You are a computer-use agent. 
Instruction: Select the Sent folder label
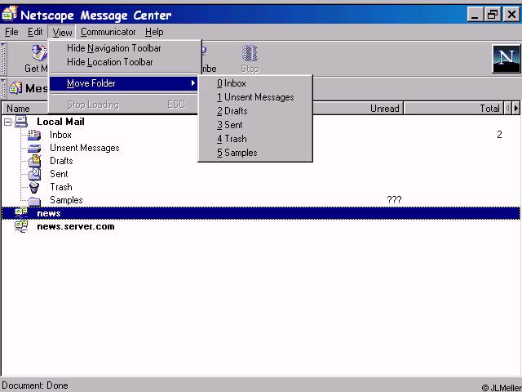(x=59, y=174)
